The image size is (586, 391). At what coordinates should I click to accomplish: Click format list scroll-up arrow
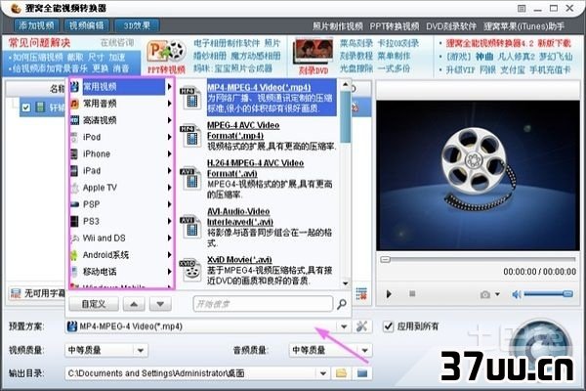coord(346,84)
